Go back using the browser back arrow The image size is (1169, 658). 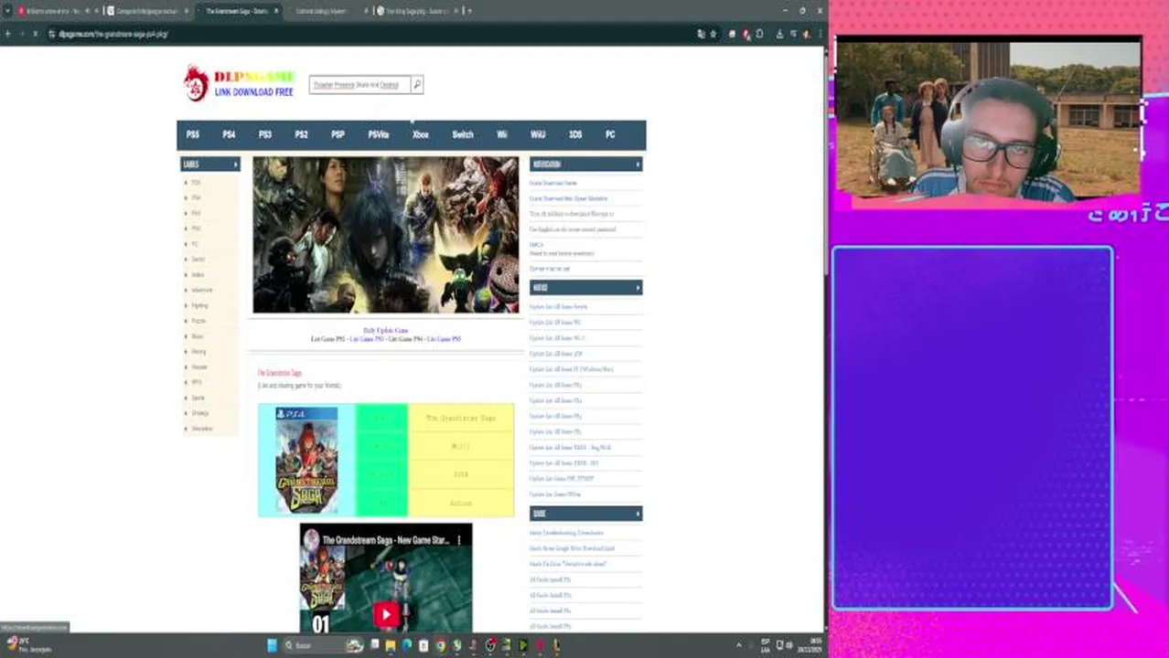(x=7, y=34)
